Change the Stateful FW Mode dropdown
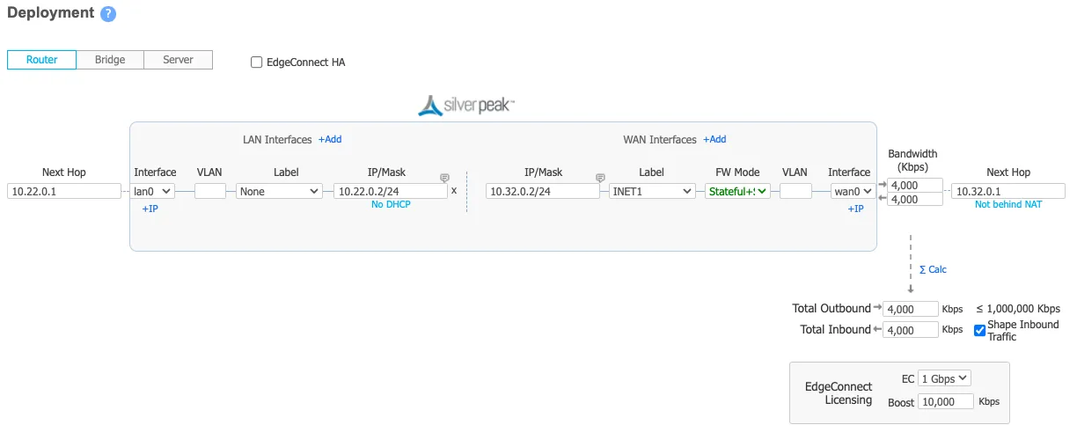 (737, 191)
